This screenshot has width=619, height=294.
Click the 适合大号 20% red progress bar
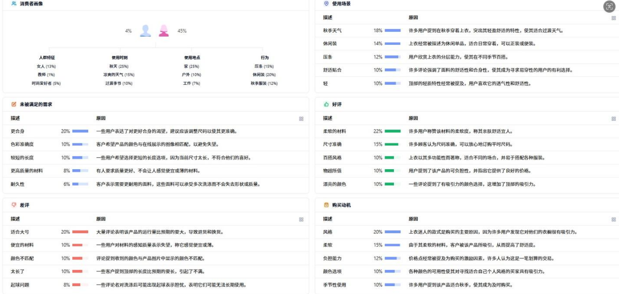coord(80,232)
